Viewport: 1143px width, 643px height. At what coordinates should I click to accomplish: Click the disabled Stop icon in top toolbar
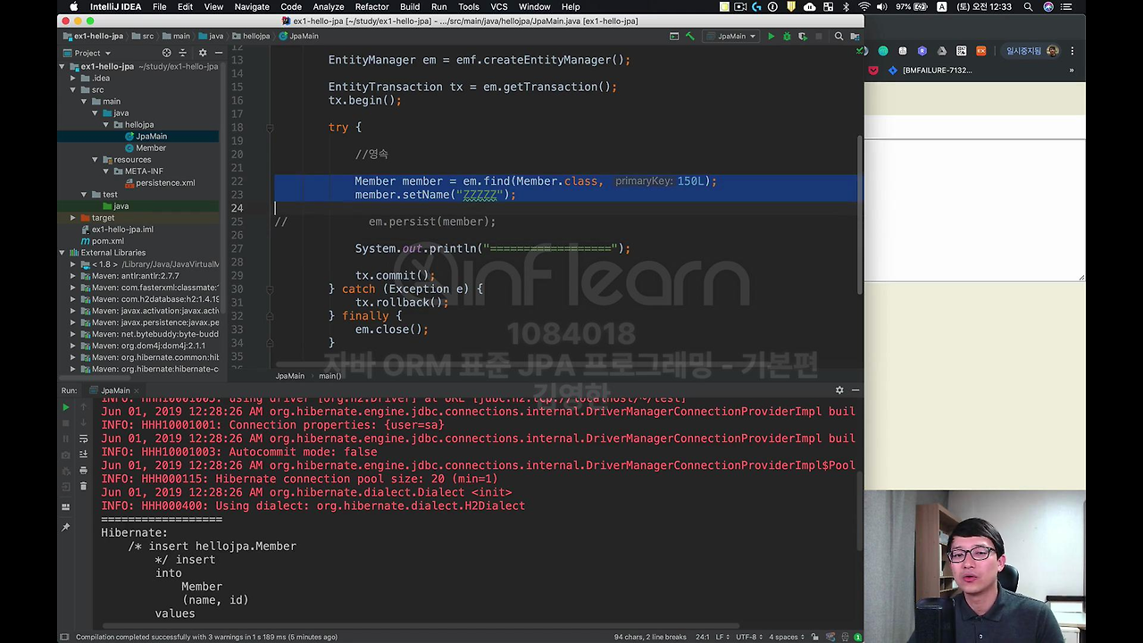(x=818, y=37)
